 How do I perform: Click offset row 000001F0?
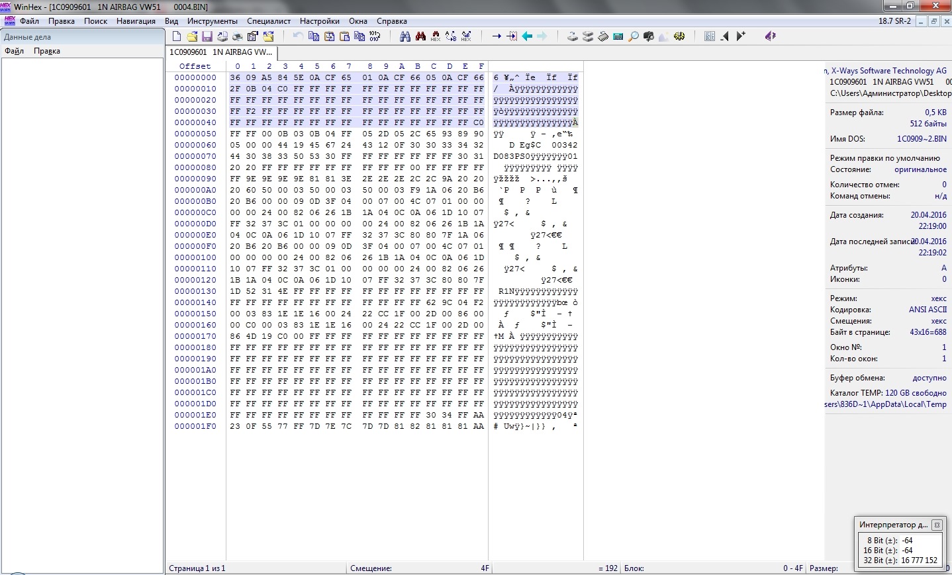[195, 426]
